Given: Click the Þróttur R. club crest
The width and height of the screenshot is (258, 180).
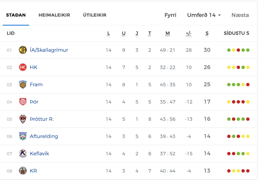Looking at the screenshot, I should coord(23,119).
